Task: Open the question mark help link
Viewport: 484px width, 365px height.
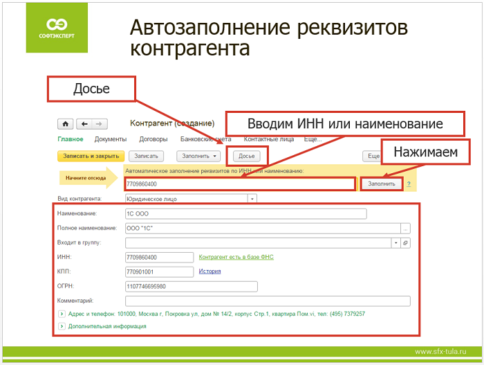Action: point(409,184)
